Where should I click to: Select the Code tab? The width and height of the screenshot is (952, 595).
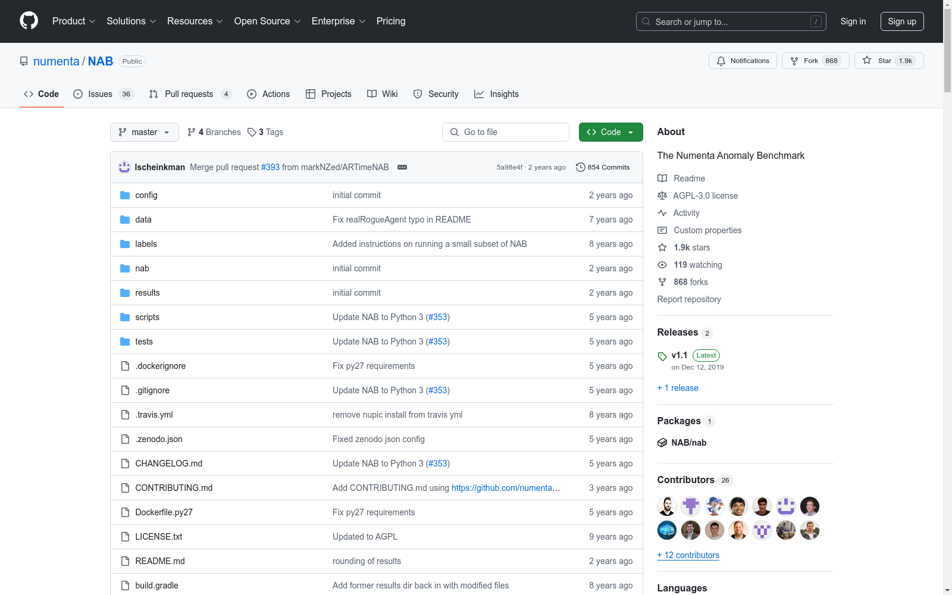(x=42, y=94)
